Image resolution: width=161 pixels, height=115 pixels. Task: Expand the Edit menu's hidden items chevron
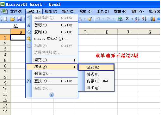[51, 95]
